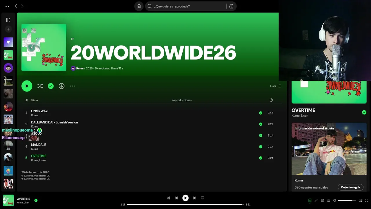Open Kuma, Lisan artists under OVERTIME row
This screenshot has width=371, height=209.
(38, 160)
